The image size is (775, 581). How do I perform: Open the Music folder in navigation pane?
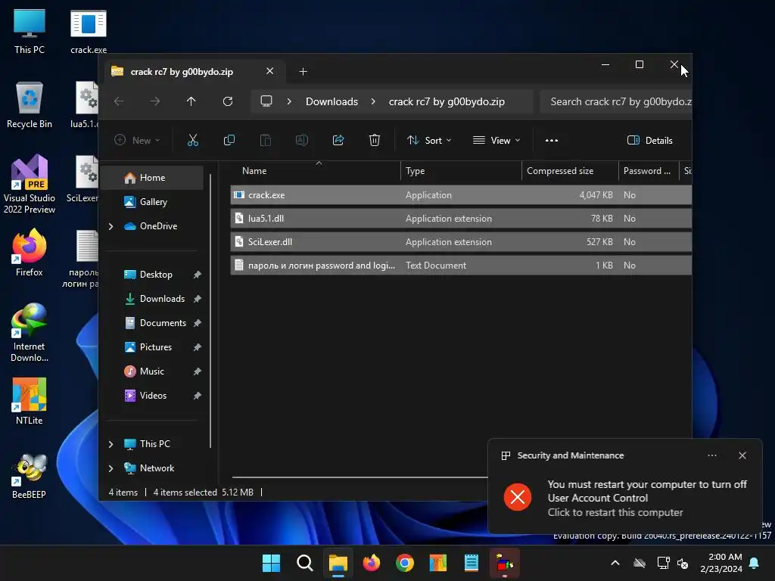click(x=153, y=371)
